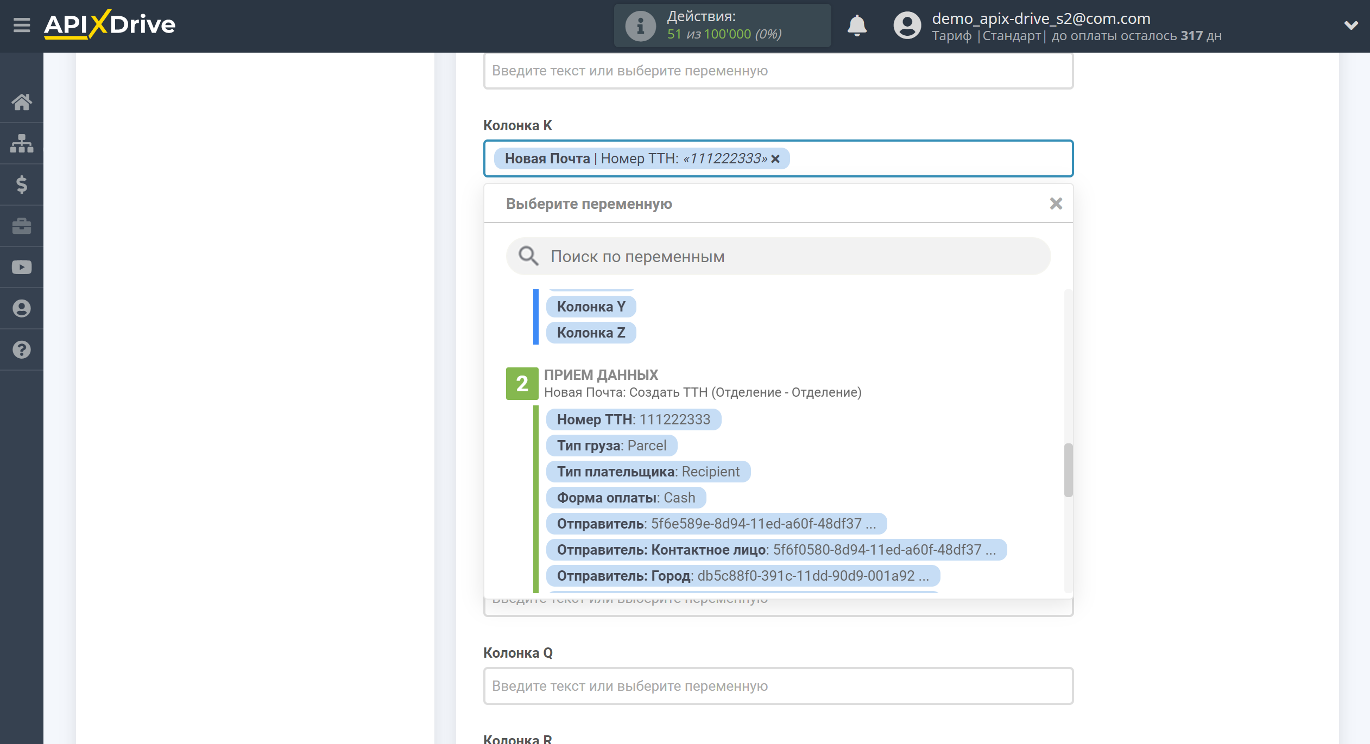Click the green step 2 badge
This screenshot has height=744, width=1370.
point(522,384)
